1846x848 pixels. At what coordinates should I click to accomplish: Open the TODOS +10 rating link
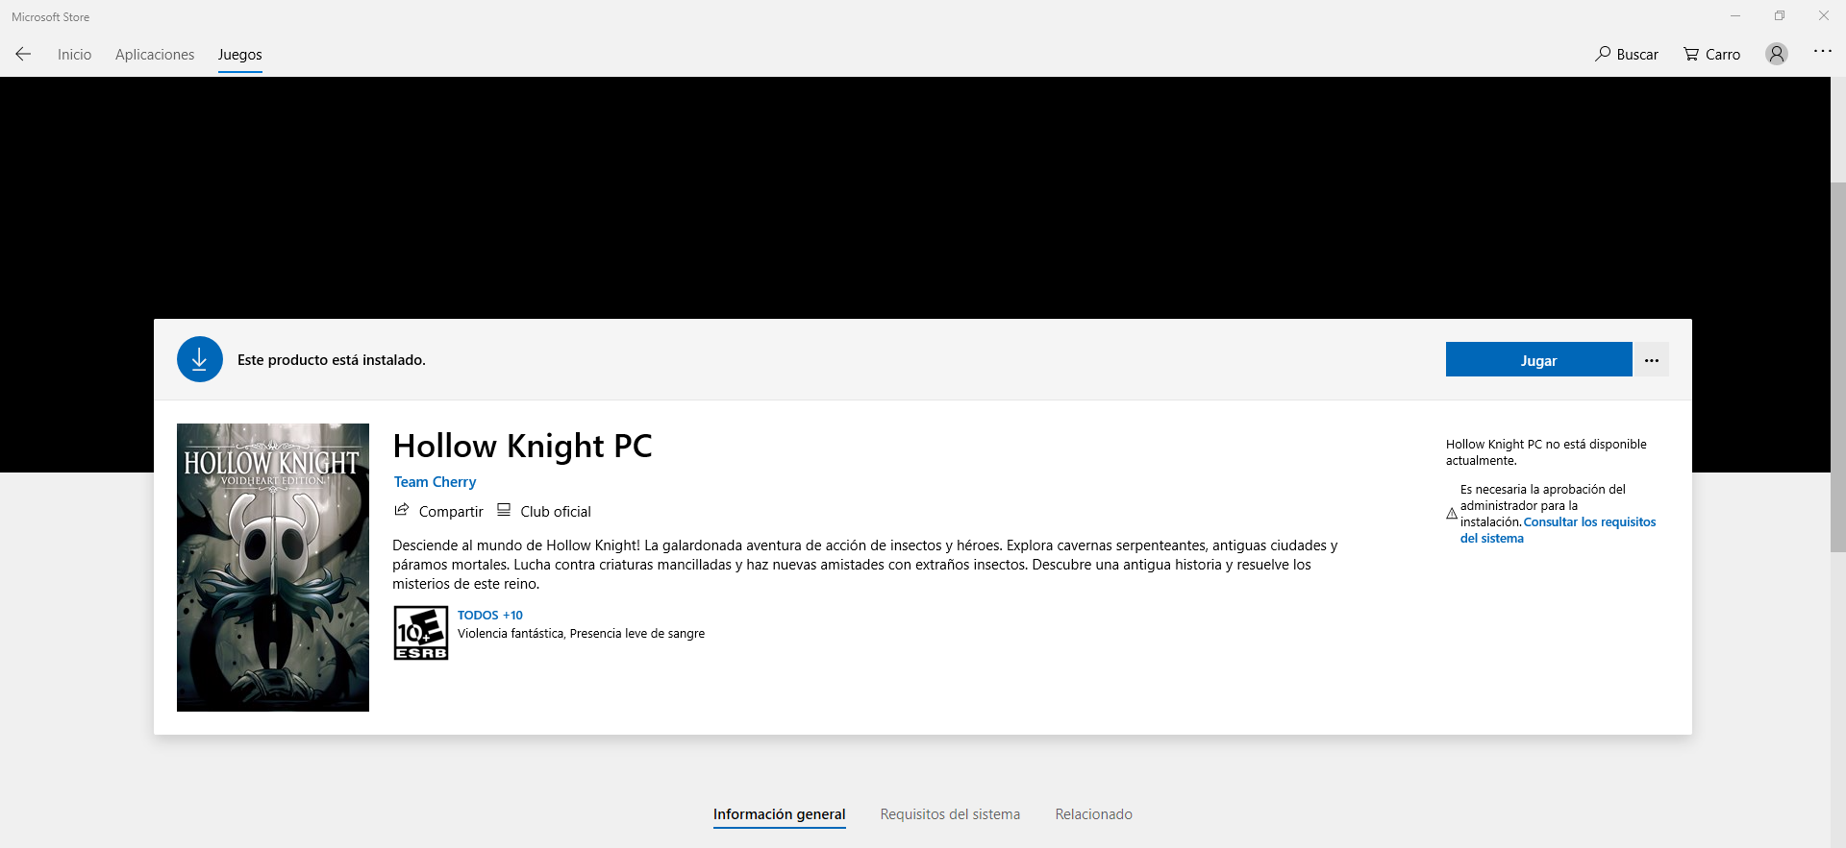coord(490,615)
